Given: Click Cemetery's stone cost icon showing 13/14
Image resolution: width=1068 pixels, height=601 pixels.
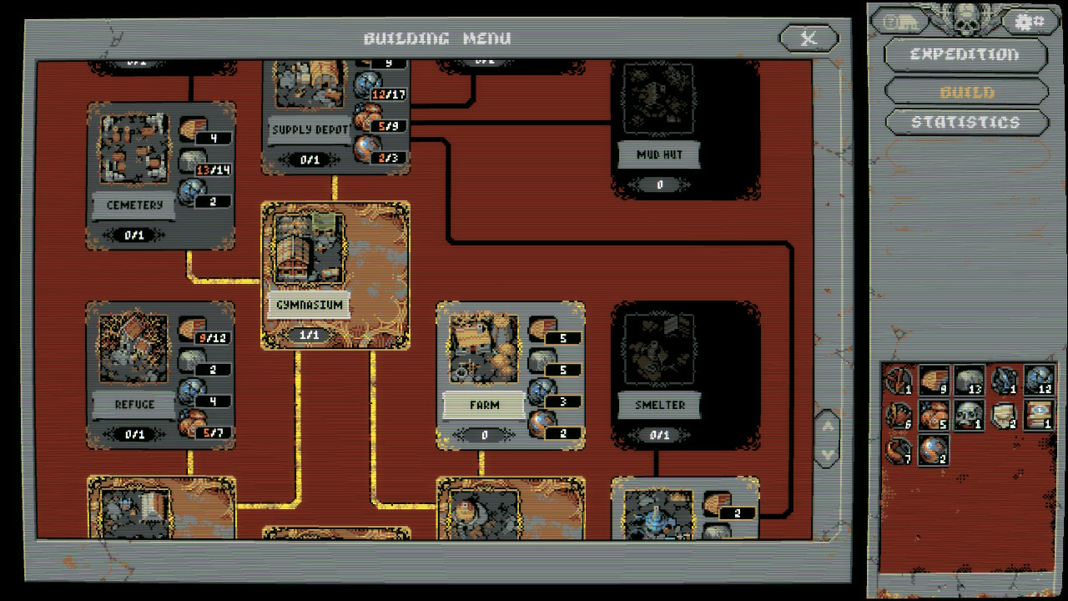Looking at the screenshot, I should (193, 161).
